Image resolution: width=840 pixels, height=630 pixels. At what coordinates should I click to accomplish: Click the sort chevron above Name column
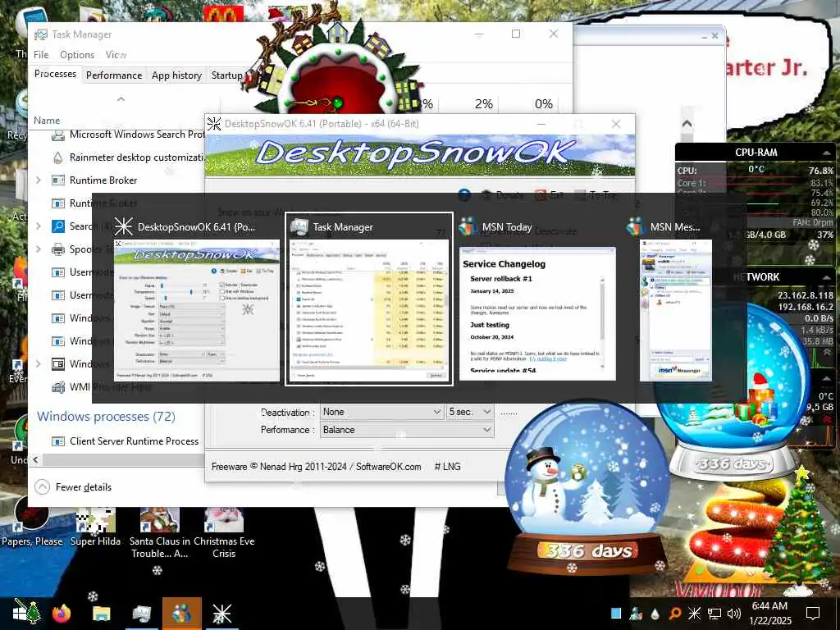121,99
